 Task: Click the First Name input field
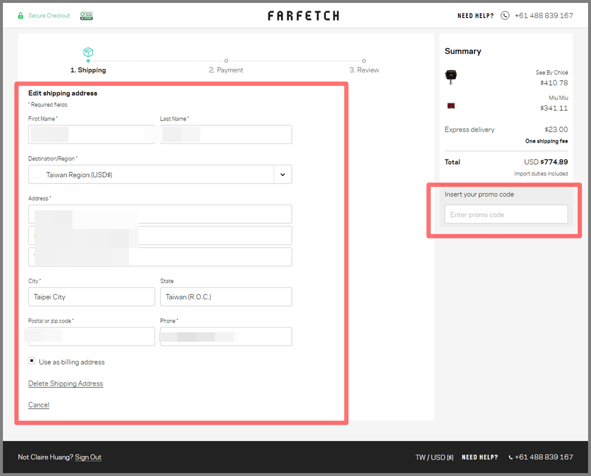coord(91,134)
